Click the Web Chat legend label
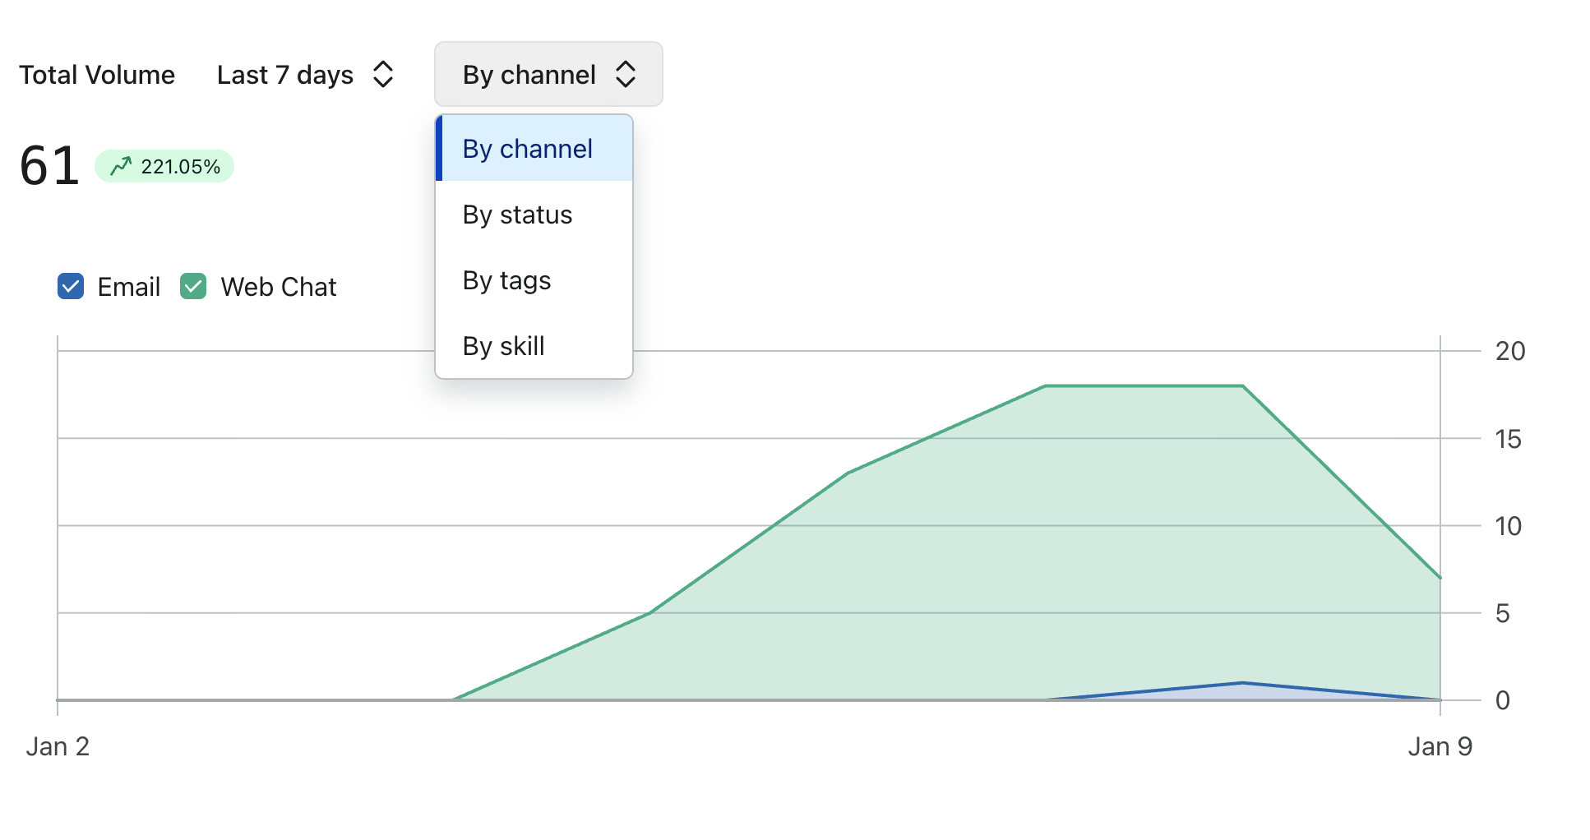This screenshot has width=1590, height=840. tap(278, 287)
